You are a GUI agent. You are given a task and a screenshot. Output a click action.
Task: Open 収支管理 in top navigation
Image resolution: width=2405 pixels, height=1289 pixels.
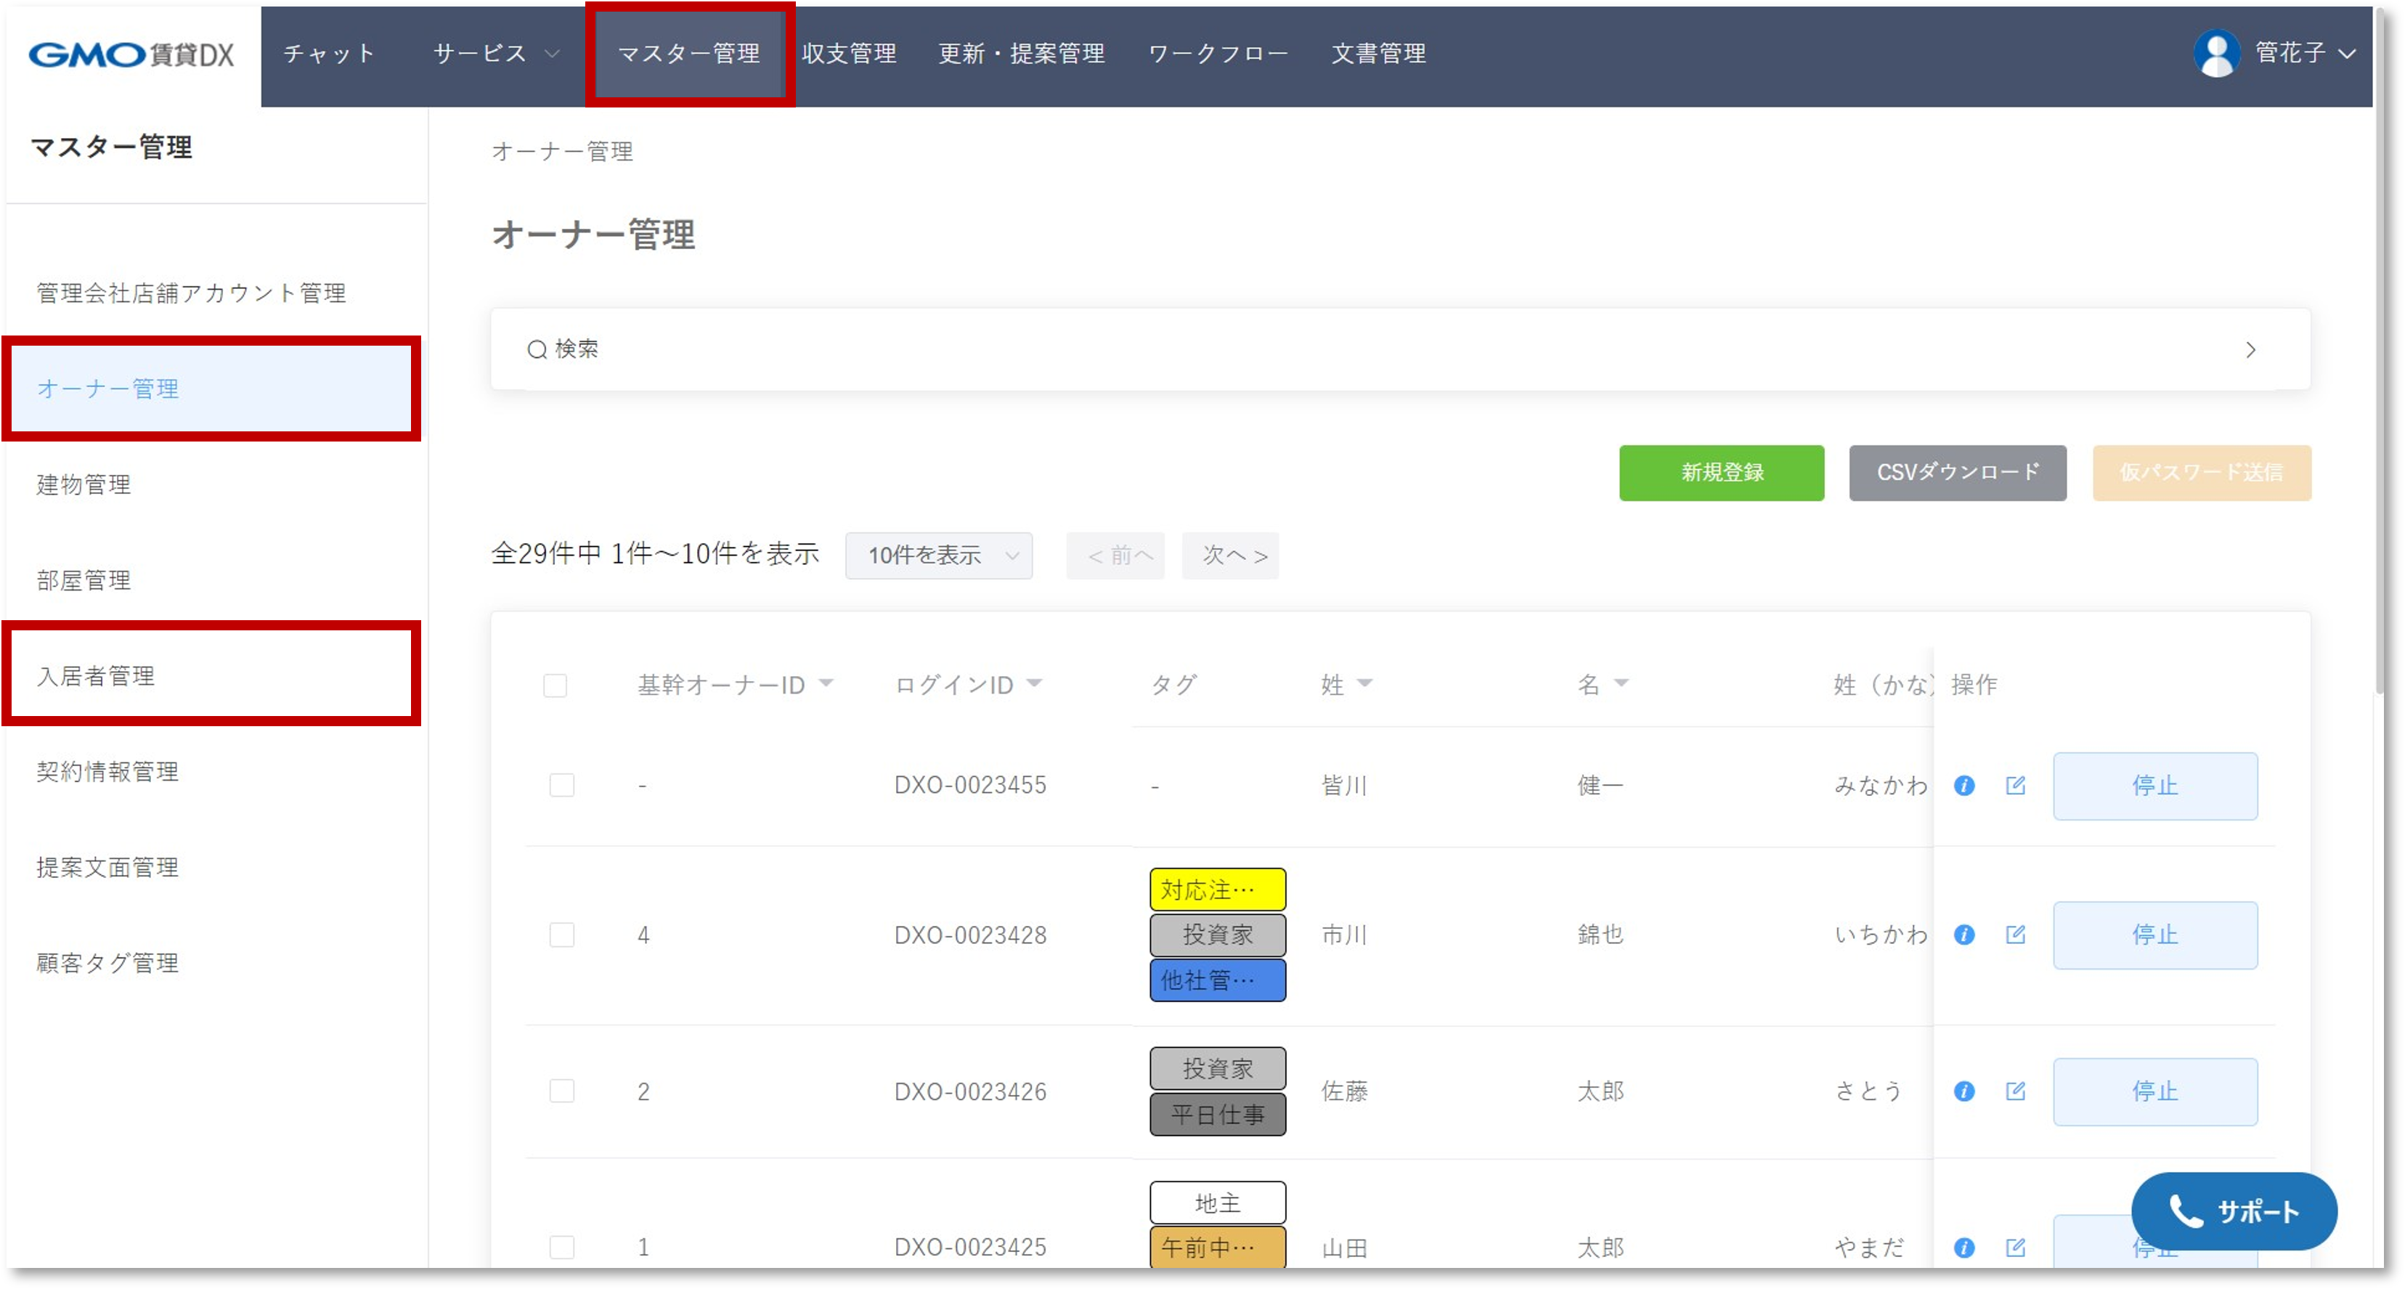[x=849, y=53]
